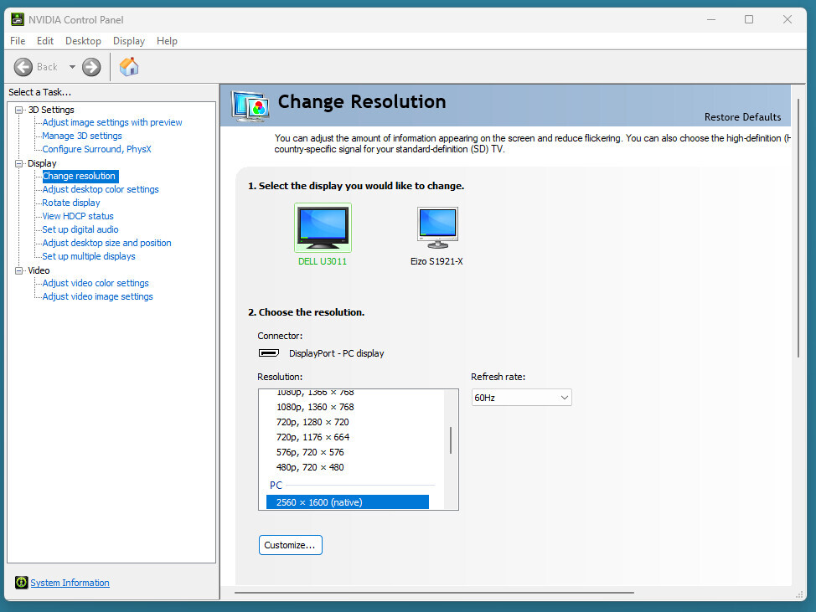Open the Help menu
Screen dimensions: 816x612
click(x=167, y=41)
